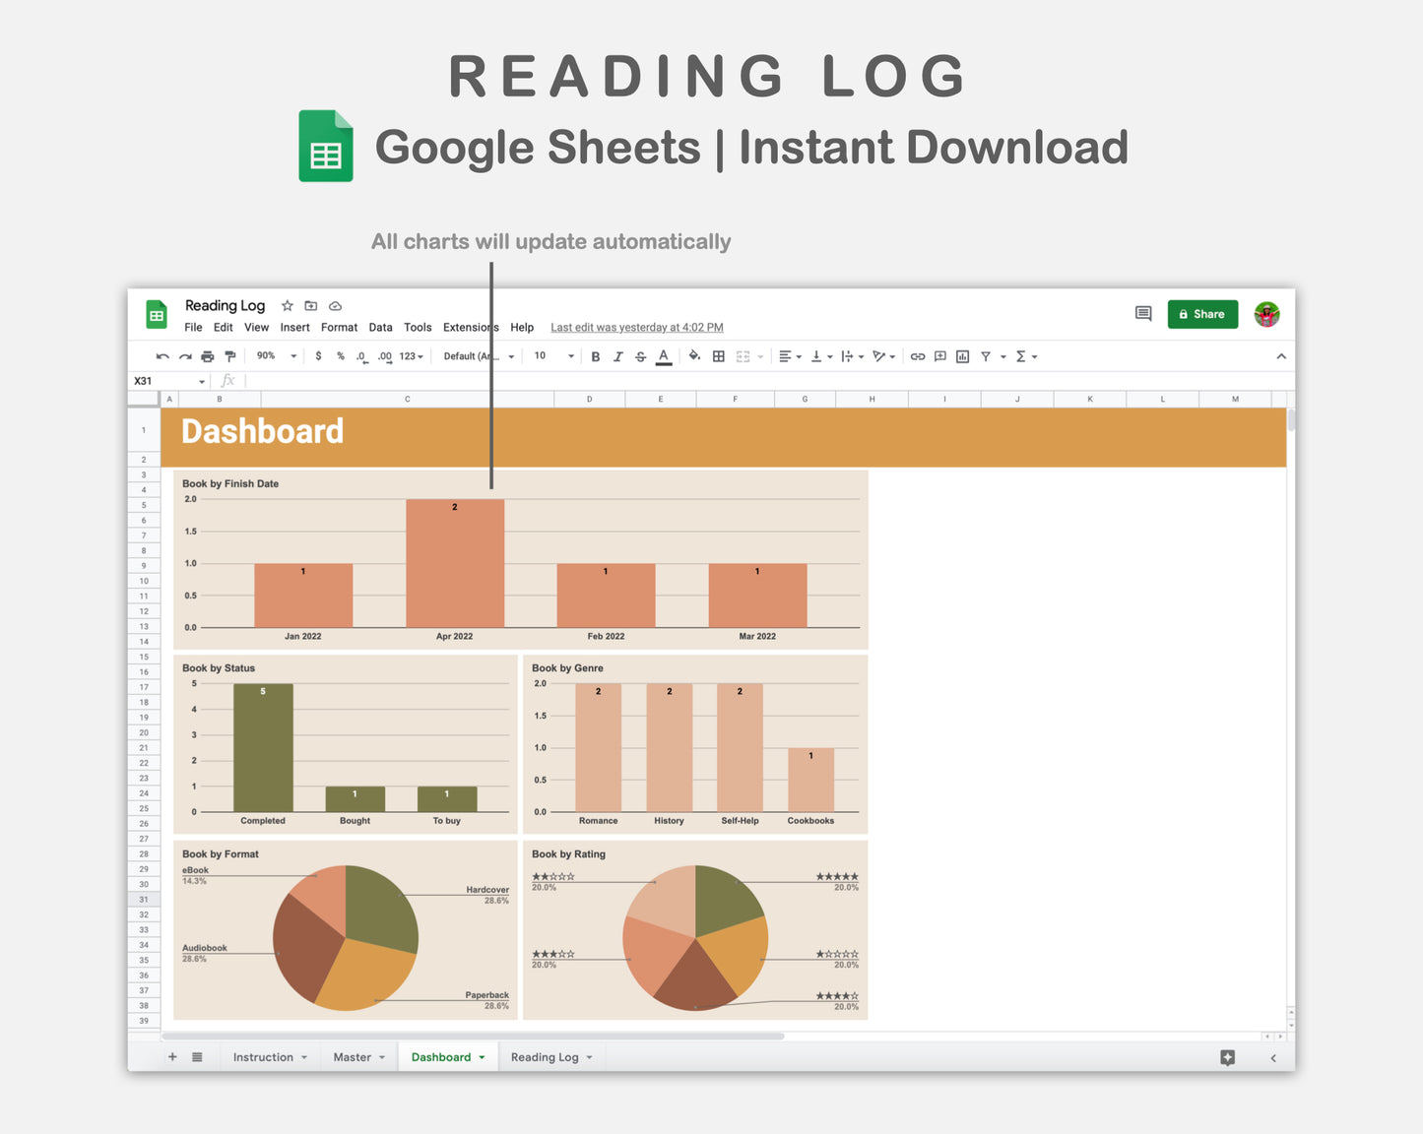The image size is (1423, 1134).
Task: Click the Create a filter icon
Action: tap(985, 355)
